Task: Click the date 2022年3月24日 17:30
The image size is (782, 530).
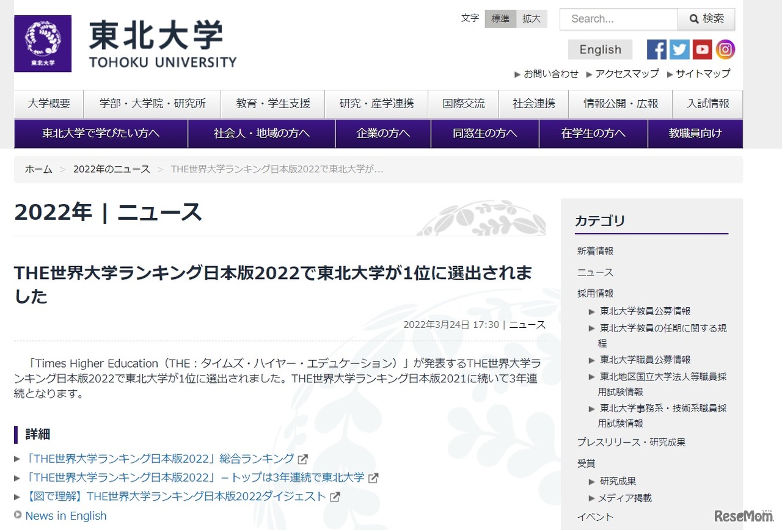Action: point(451,325)
